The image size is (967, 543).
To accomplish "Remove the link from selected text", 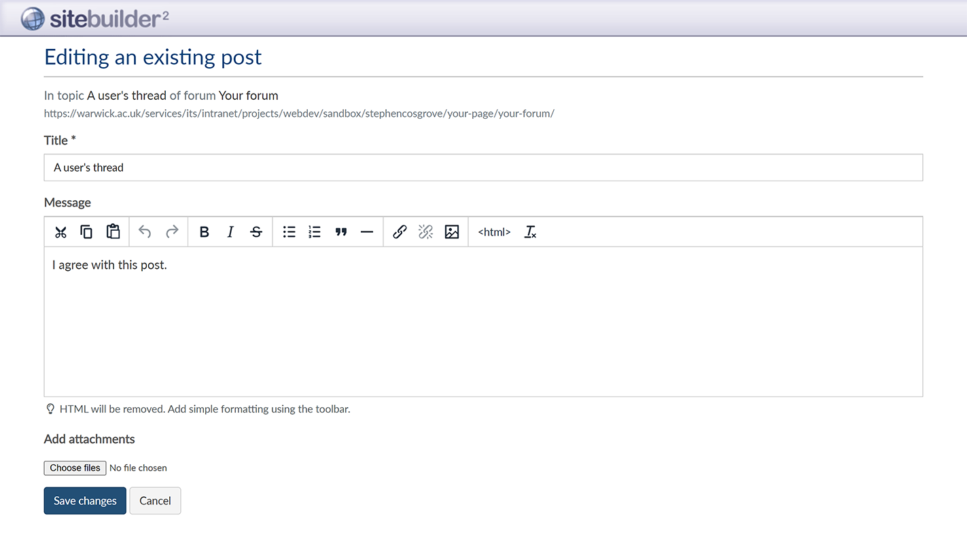I will point(425,231).
